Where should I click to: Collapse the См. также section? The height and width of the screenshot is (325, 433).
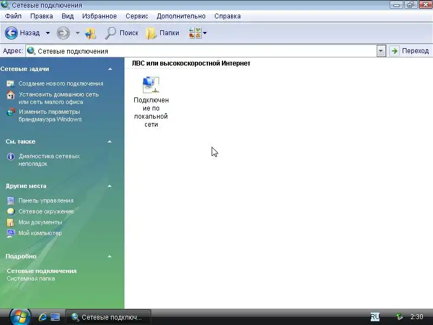point(109,141)
